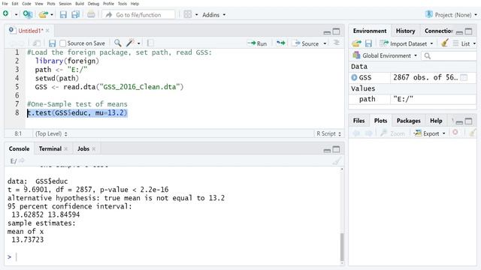481x270 pixels.
Task: Switch to the Packages tab
Action: (x=408, y=121)
